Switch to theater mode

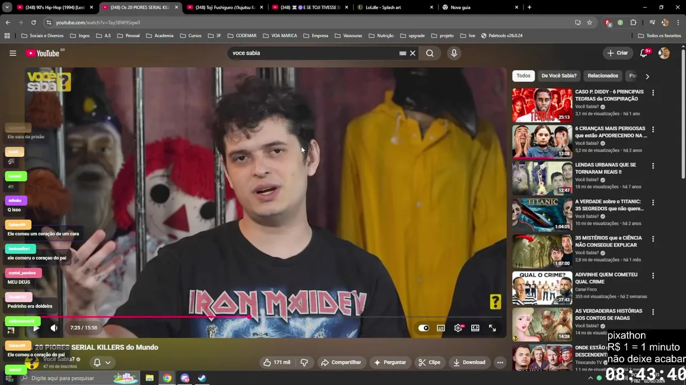click(x=475, y=328)
